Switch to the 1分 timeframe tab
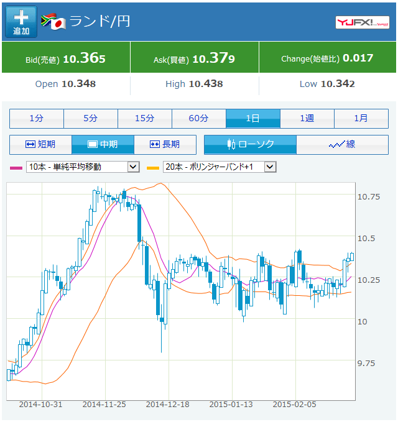The height and width of the screenshot is (422, 398). 36,118
